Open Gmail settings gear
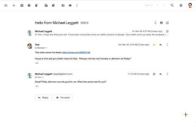The width and height of the screenshot is (196, 123). click(x=181, y=6)
